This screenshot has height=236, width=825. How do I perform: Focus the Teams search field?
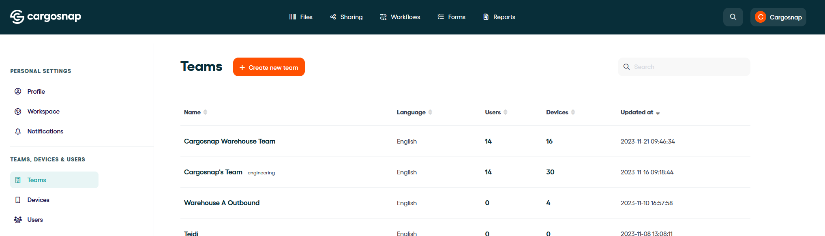click(x=684, y=67)
